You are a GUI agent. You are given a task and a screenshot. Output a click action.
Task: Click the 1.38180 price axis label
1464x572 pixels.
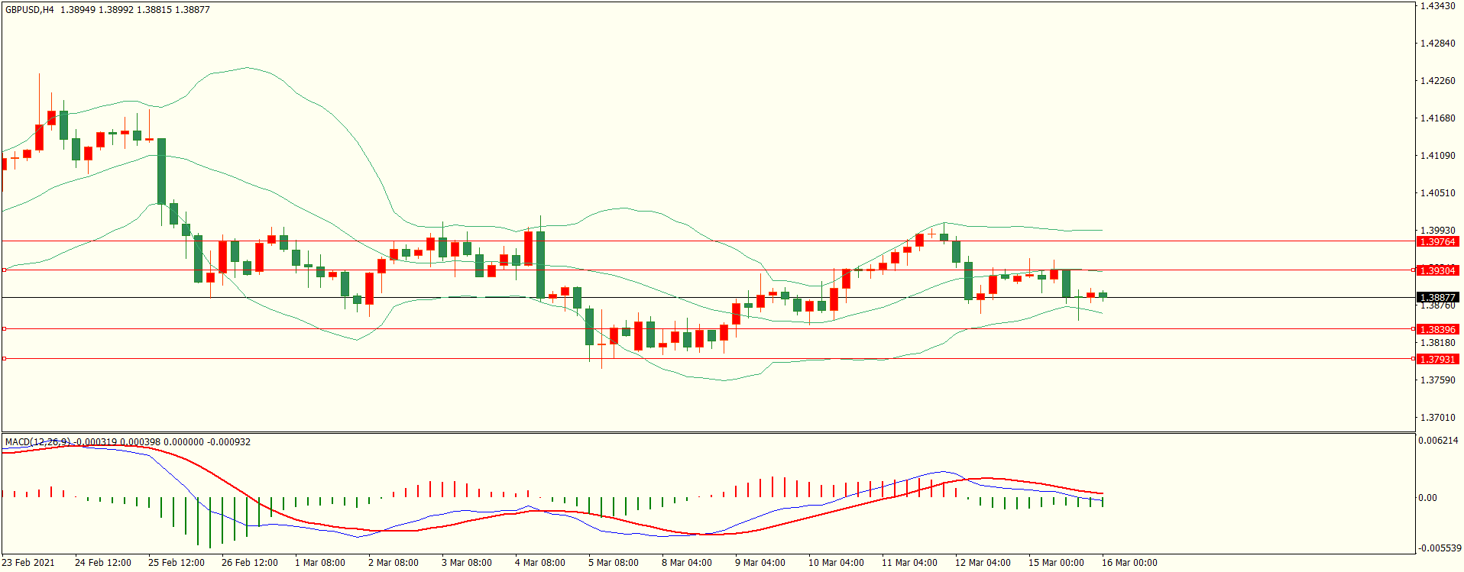point(1437,343)
